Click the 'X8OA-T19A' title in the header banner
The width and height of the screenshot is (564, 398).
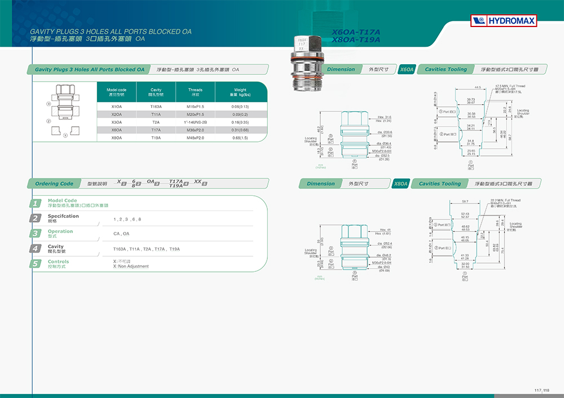[356, 39]
